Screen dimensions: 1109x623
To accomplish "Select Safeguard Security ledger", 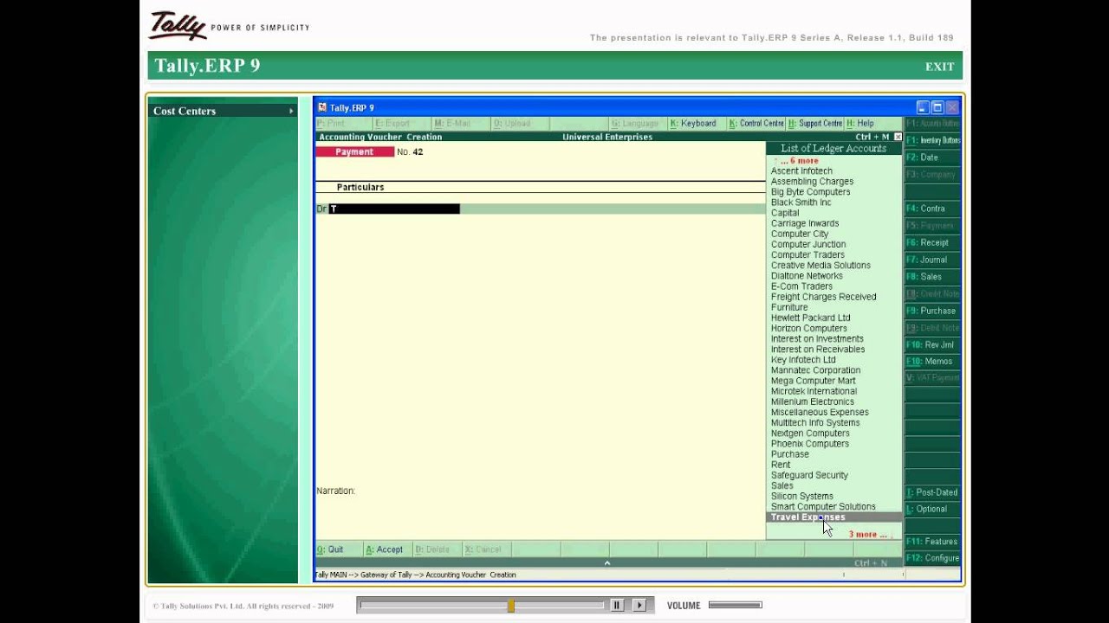I will point(809,475).
